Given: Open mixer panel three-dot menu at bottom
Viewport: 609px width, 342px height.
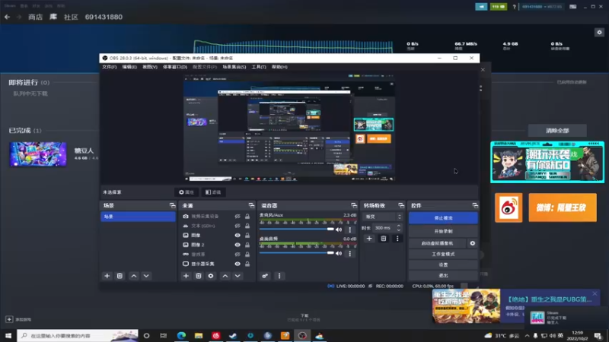Looking at the screenshot, I should [x=279, y=276].
